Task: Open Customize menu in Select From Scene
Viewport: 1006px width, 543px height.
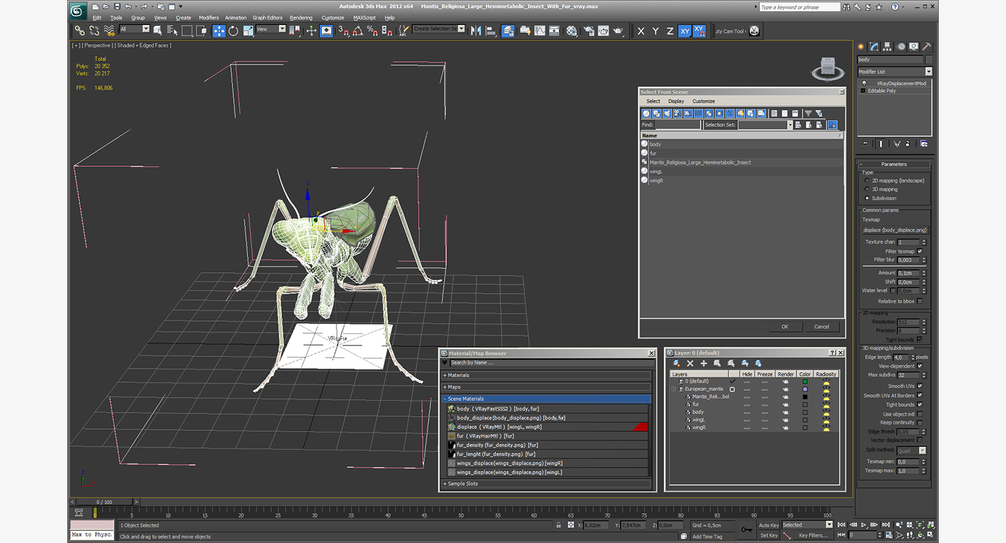Action: point(704,101)
